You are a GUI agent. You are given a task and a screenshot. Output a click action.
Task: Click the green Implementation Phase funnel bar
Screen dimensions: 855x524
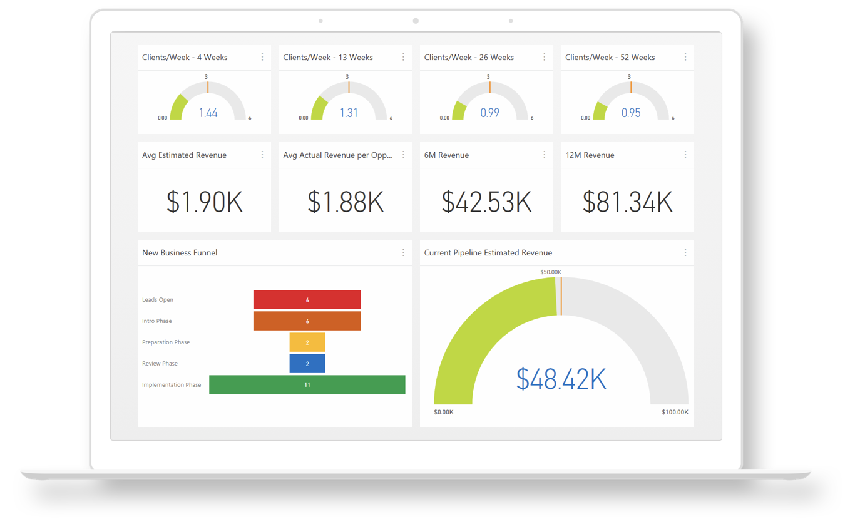pos(307,385)
